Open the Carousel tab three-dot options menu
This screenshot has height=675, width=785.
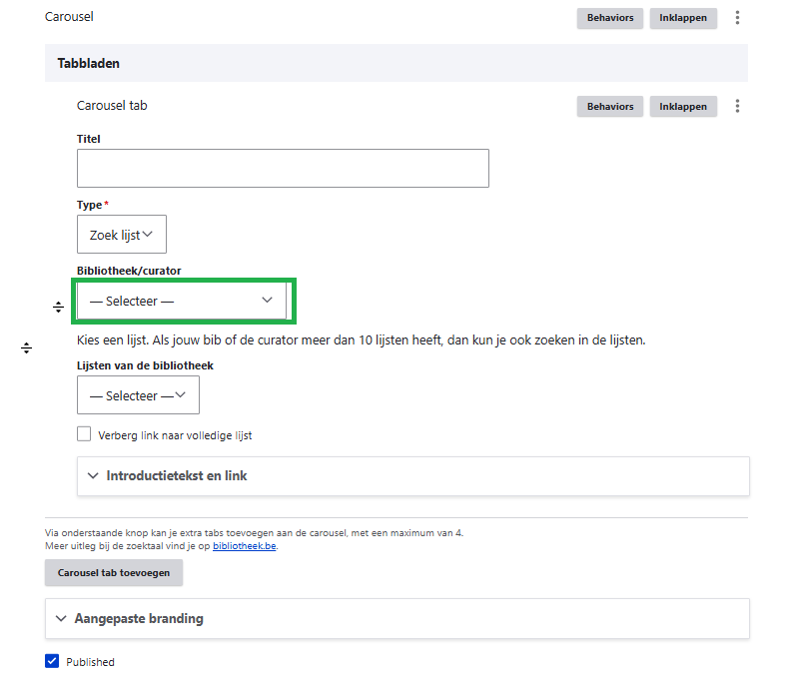click(738, 107)
